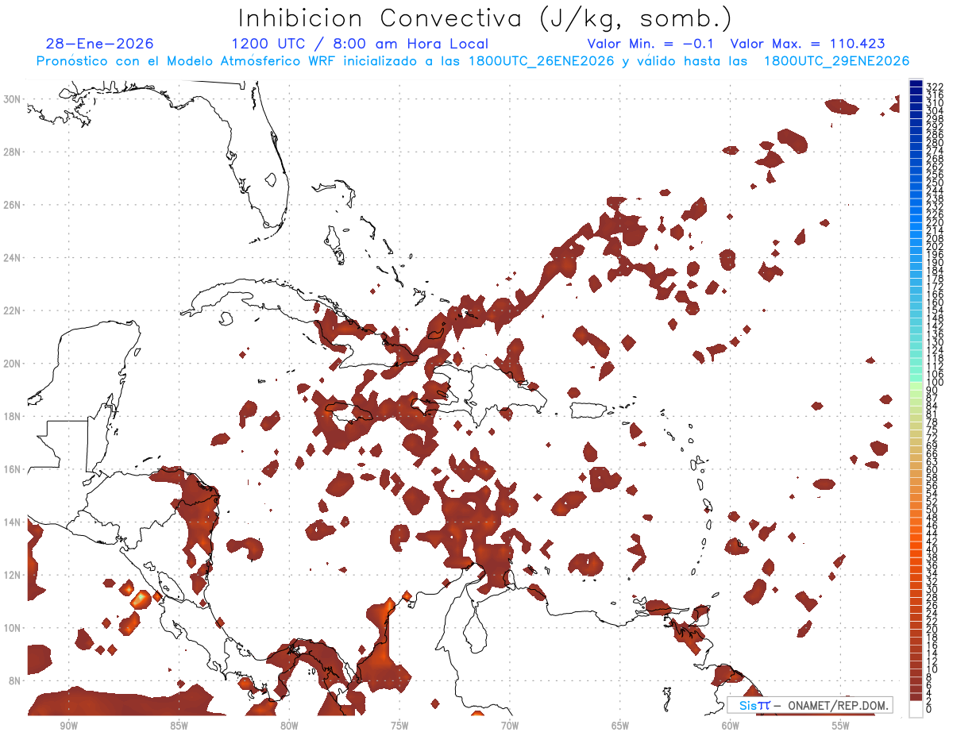
Task: Pick the pale green swatch beside the 100 label
Action: coord(916,386)
